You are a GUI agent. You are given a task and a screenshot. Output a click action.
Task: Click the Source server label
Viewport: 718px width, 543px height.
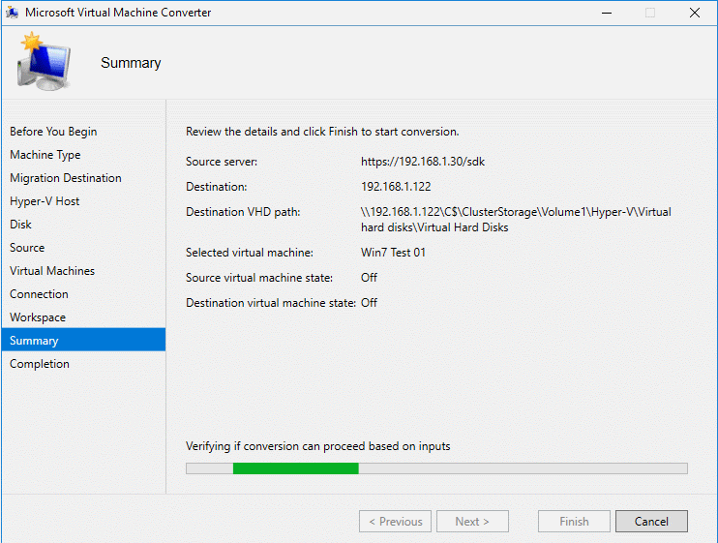222,162
